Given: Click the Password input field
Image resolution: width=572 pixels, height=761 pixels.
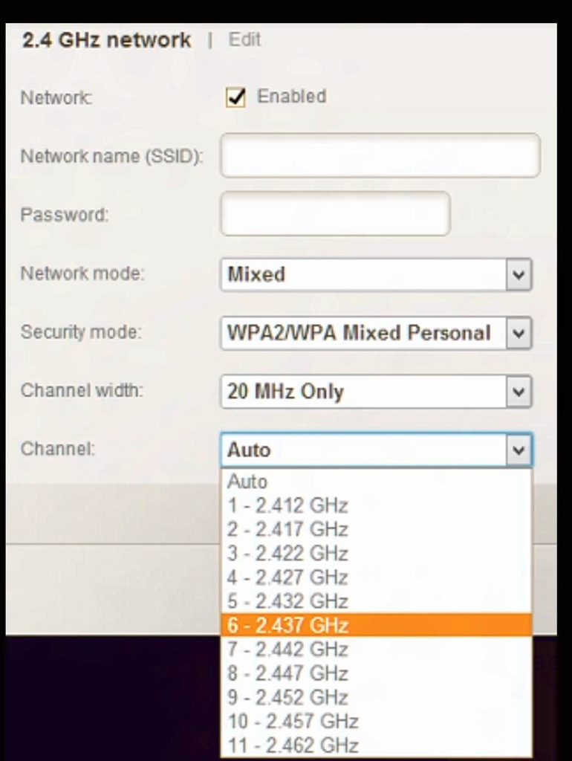Looking at the screenshot, I should (x=334, y=214).
